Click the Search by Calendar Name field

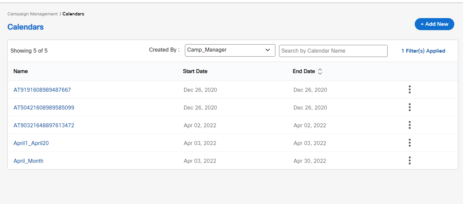(333, 51)
